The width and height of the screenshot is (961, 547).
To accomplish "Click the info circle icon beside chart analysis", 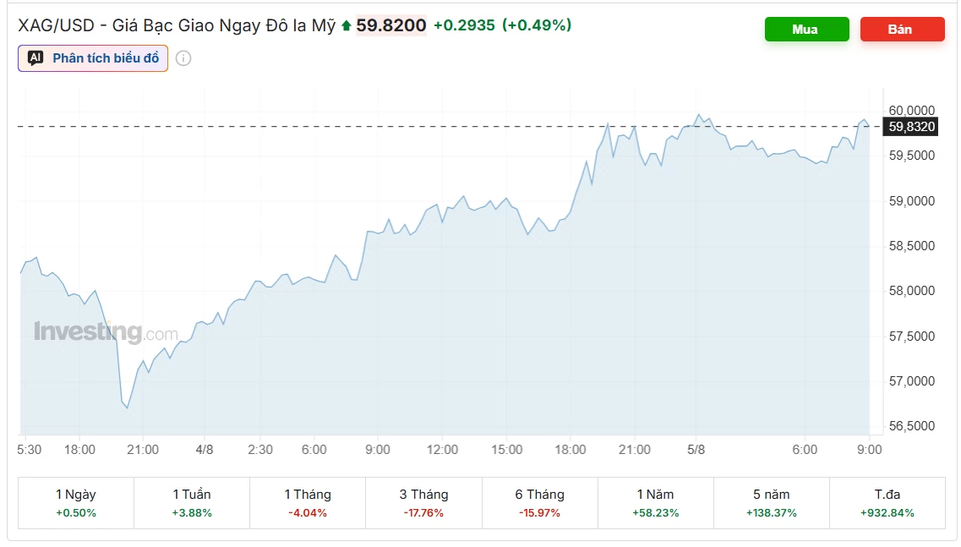I will point(183,58).
